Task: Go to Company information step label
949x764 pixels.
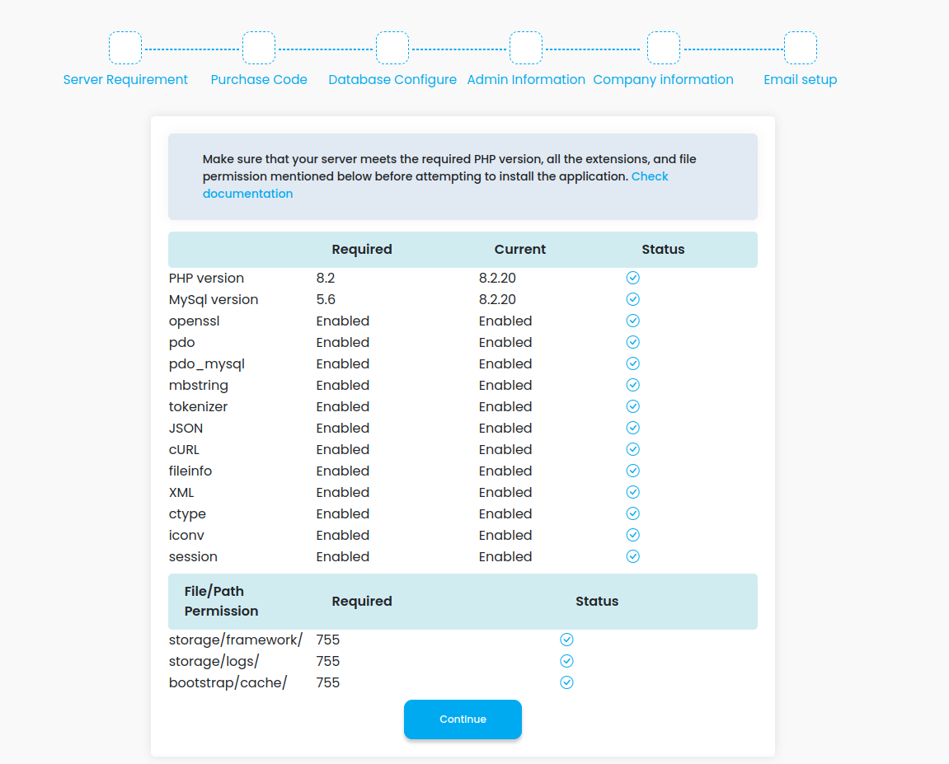Action: (x=664, y=80)
